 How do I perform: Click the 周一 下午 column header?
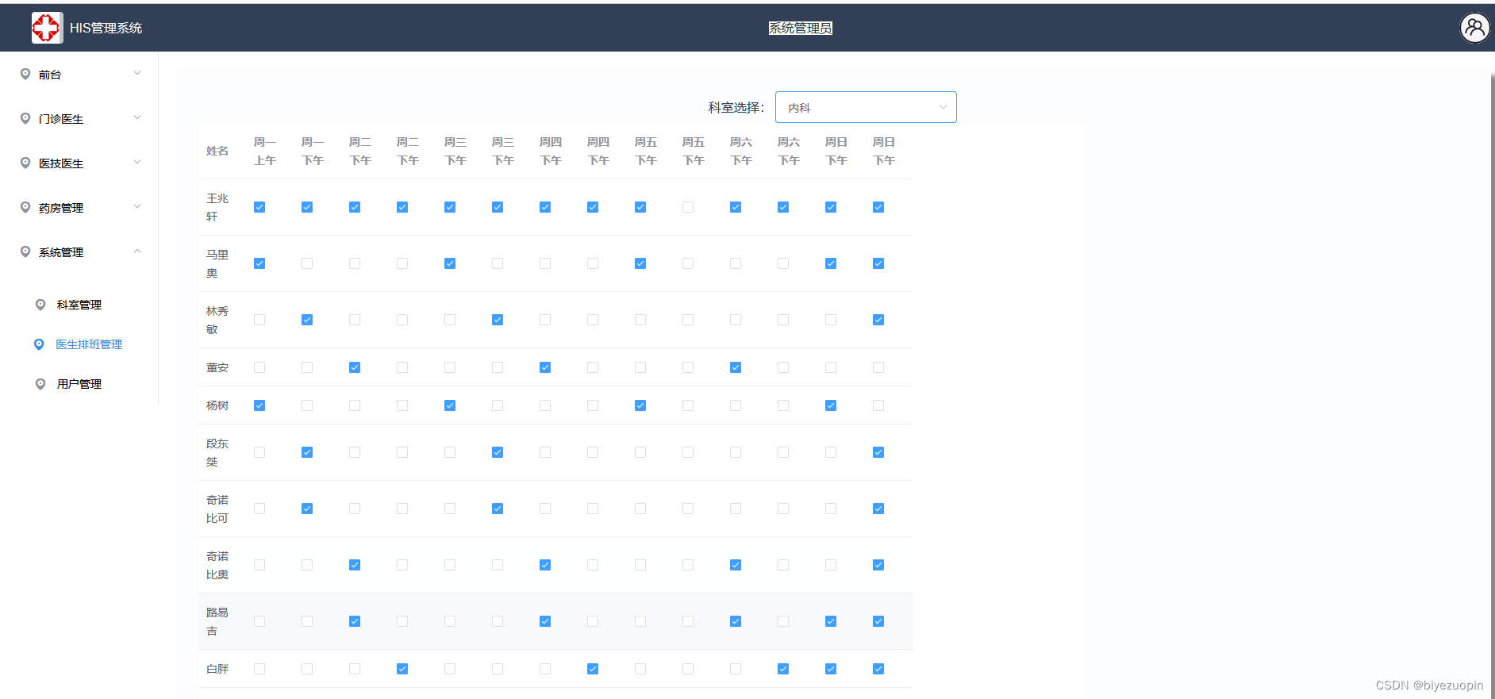coord(313,151)
